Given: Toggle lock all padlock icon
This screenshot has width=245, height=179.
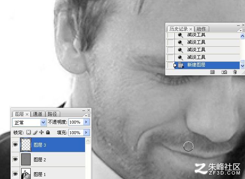Looking at the screenshot, I should (48, 132).
